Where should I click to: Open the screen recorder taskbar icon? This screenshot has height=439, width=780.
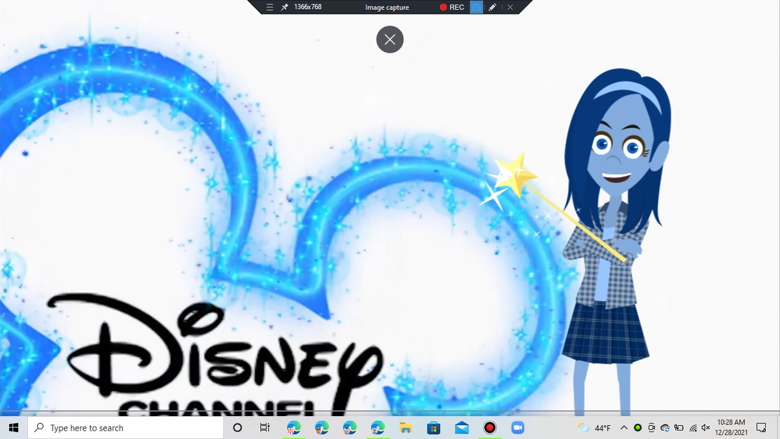[489, 427]
